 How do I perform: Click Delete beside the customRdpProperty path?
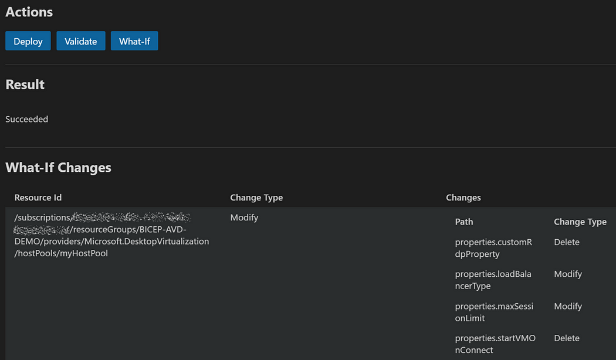pyautogui.click(x=567, y=242)
